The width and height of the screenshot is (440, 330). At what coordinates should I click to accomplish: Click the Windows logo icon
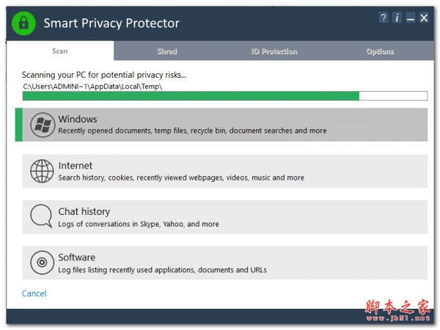tap(43, 125)
